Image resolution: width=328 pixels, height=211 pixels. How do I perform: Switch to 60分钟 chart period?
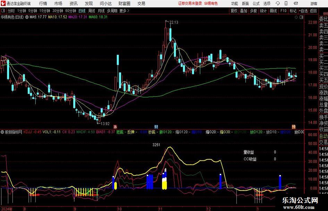[x=70, y=11]
